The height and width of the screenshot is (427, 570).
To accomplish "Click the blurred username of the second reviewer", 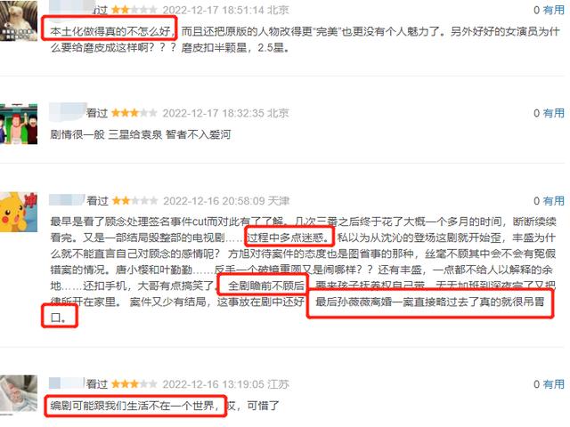I will 68,112.
